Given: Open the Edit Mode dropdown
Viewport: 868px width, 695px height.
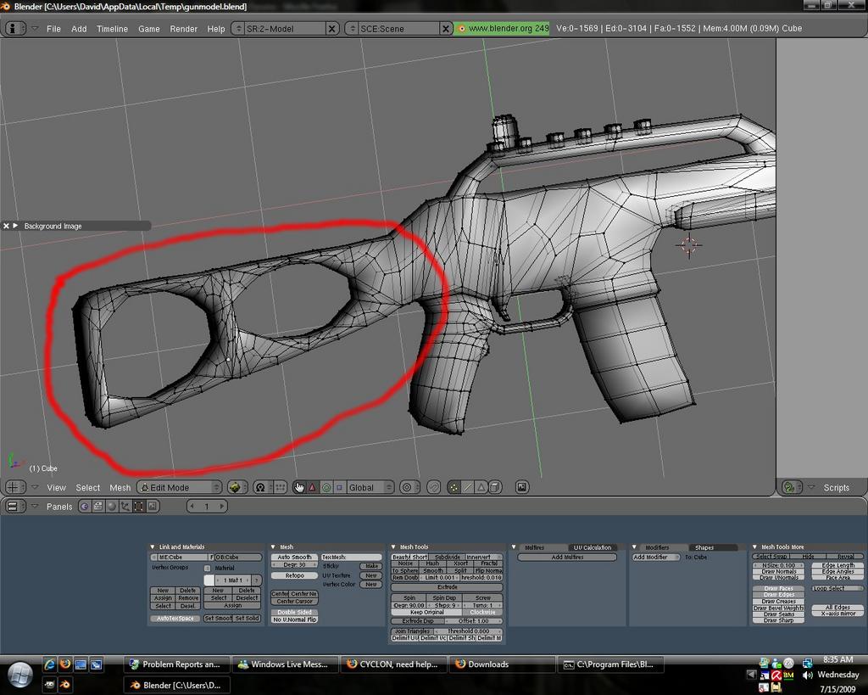Looking at the screenshot, I should pyautogui.click(x=180, y=487).
